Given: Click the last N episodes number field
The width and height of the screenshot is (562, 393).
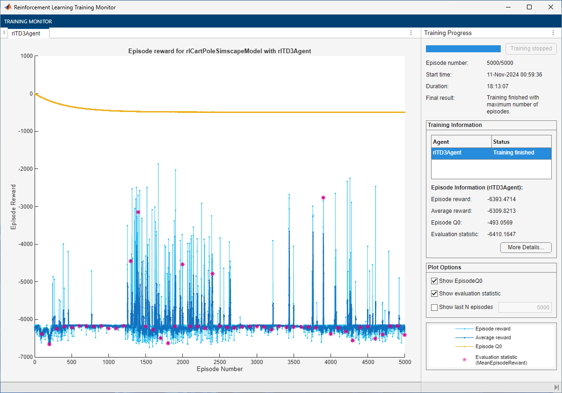Looking at the screenshot, I should [x=525, y=307].
